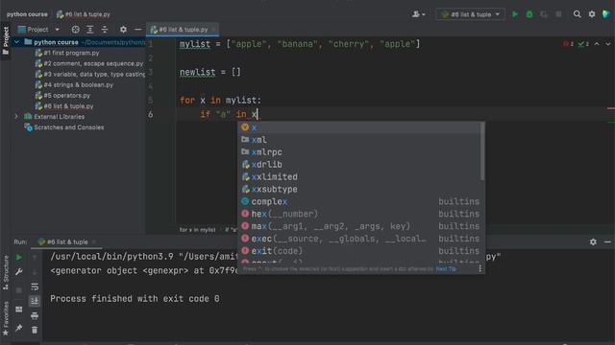Click 'Next Tip' link in completion popup

(446, 268)
